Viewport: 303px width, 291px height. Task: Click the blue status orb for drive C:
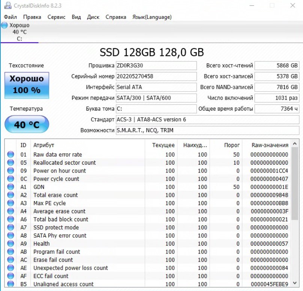(4, 25)
